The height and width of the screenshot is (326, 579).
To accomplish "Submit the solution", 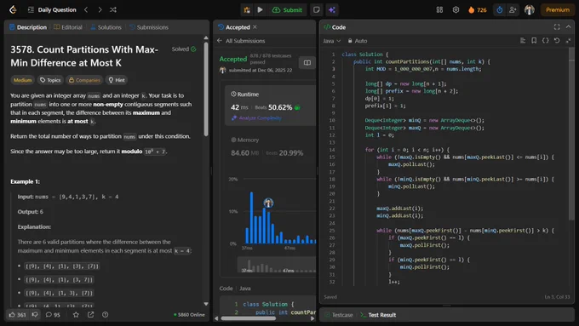I will tap(287, 10).
